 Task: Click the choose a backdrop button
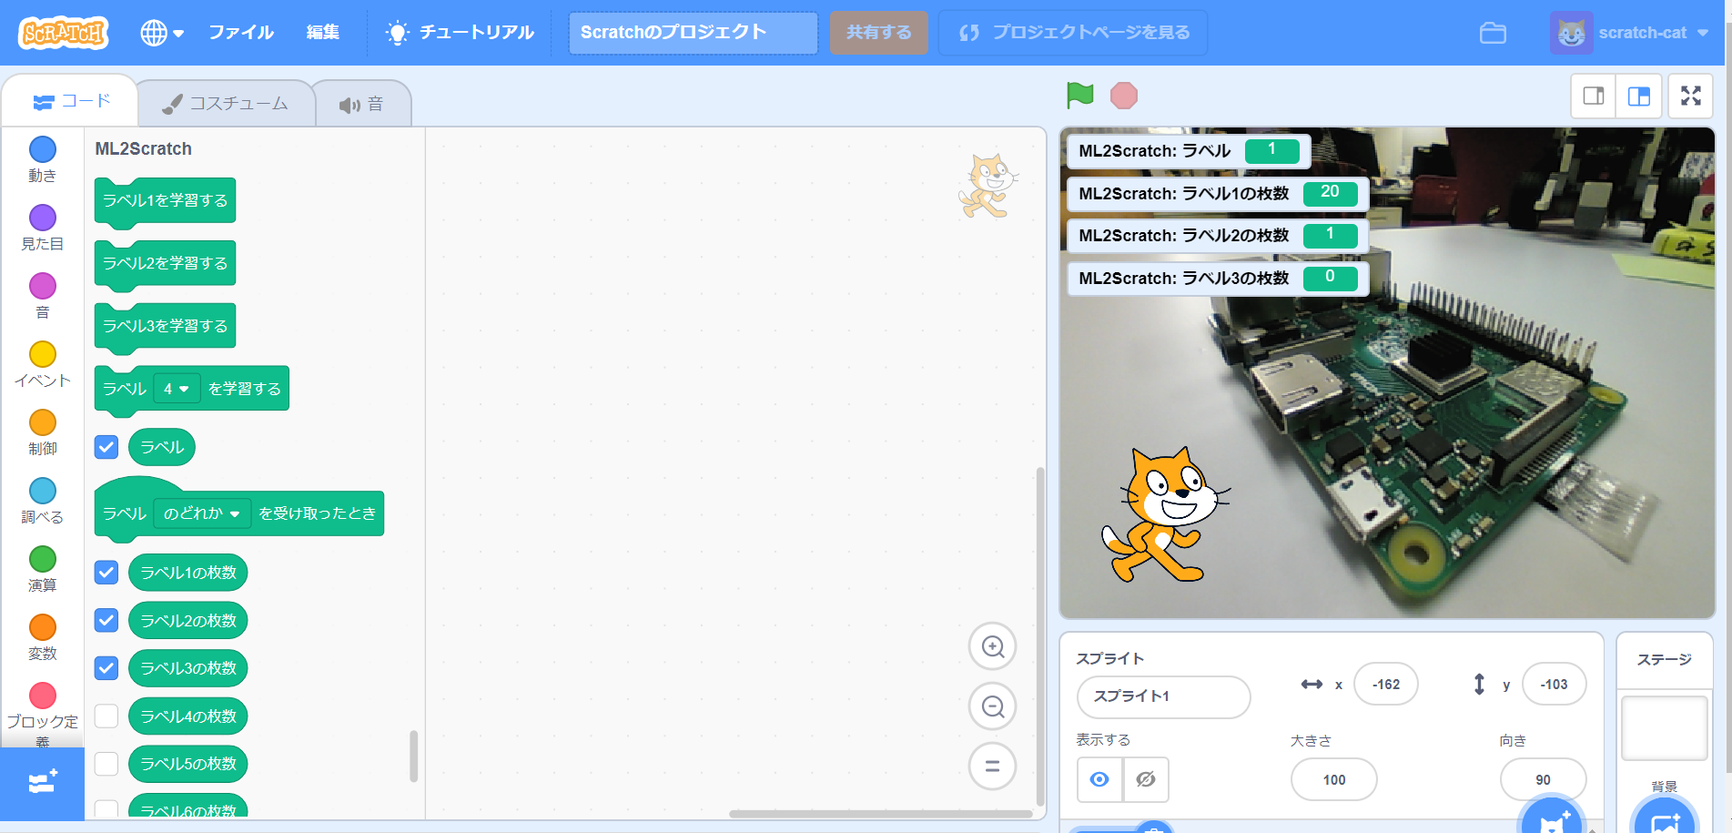pos(1665,818)
